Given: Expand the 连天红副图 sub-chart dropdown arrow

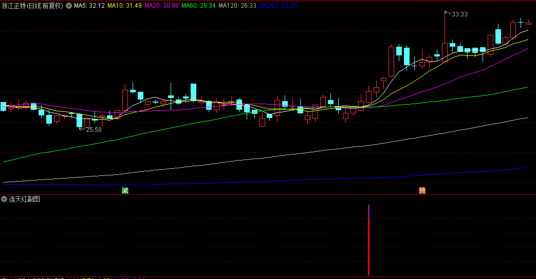Looking at the screenshot, I should (x=5, y=199).
